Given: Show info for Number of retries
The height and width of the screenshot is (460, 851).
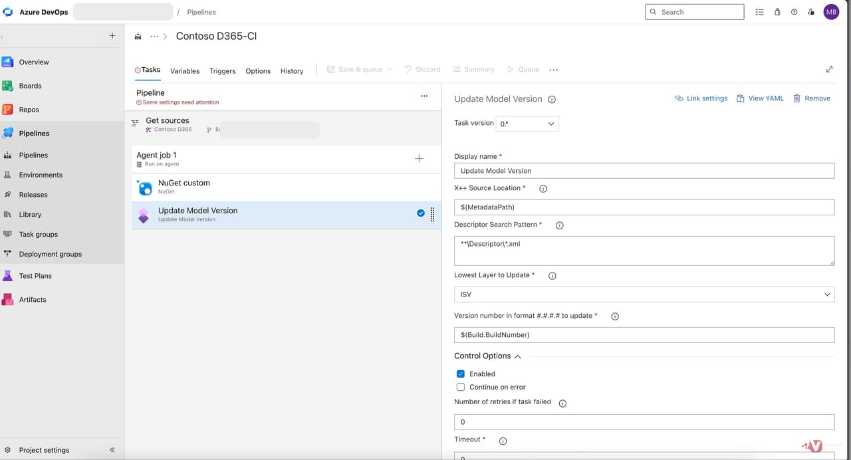Looking at the screenshot, I should pyautogui.click(x=562, y=403).
